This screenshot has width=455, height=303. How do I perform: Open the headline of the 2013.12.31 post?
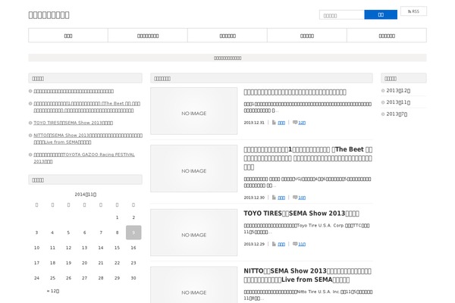click(295, 92)
